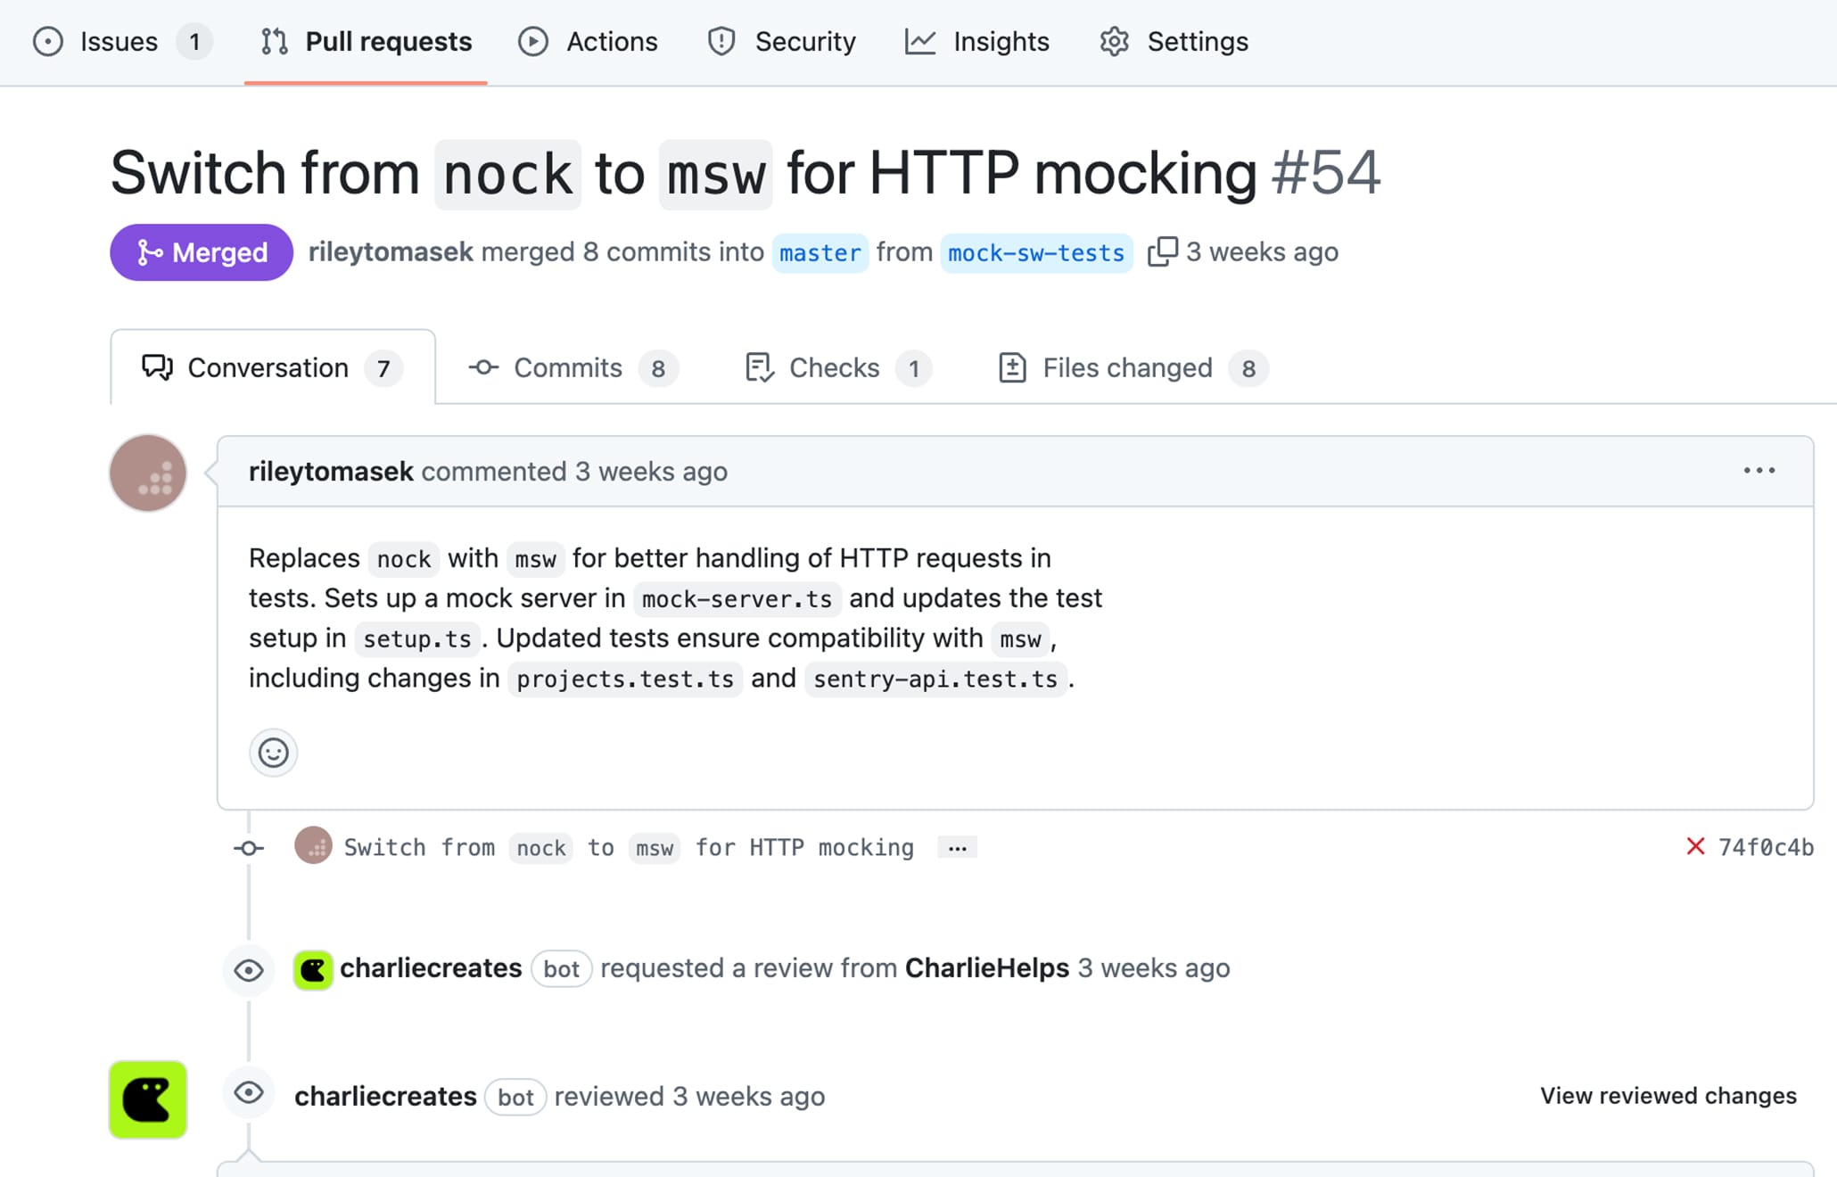Click the Actions play icon in the nav bar
This screenshot has width=1837, height=1177.
point(532,41)
